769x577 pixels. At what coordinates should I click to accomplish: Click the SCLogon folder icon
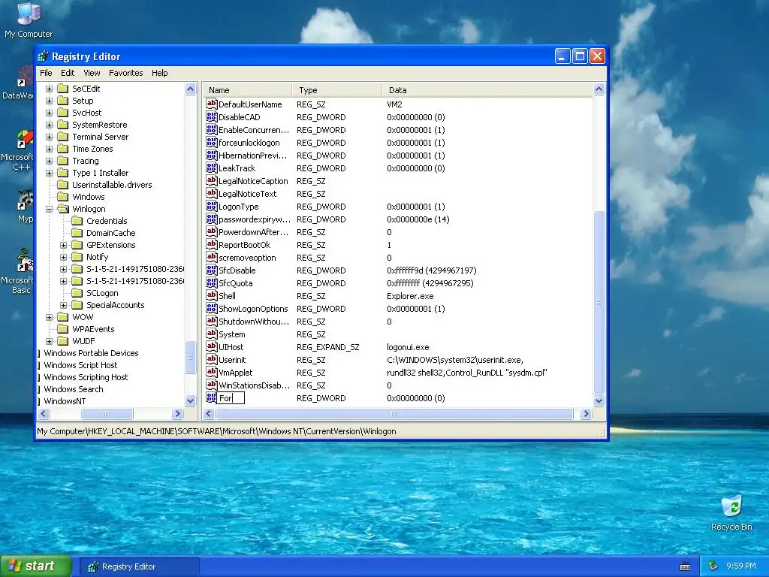77,293
